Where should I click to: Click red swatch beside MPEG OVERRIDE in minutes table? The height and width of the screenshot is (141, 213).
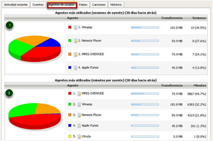click(x=70, y=93)
